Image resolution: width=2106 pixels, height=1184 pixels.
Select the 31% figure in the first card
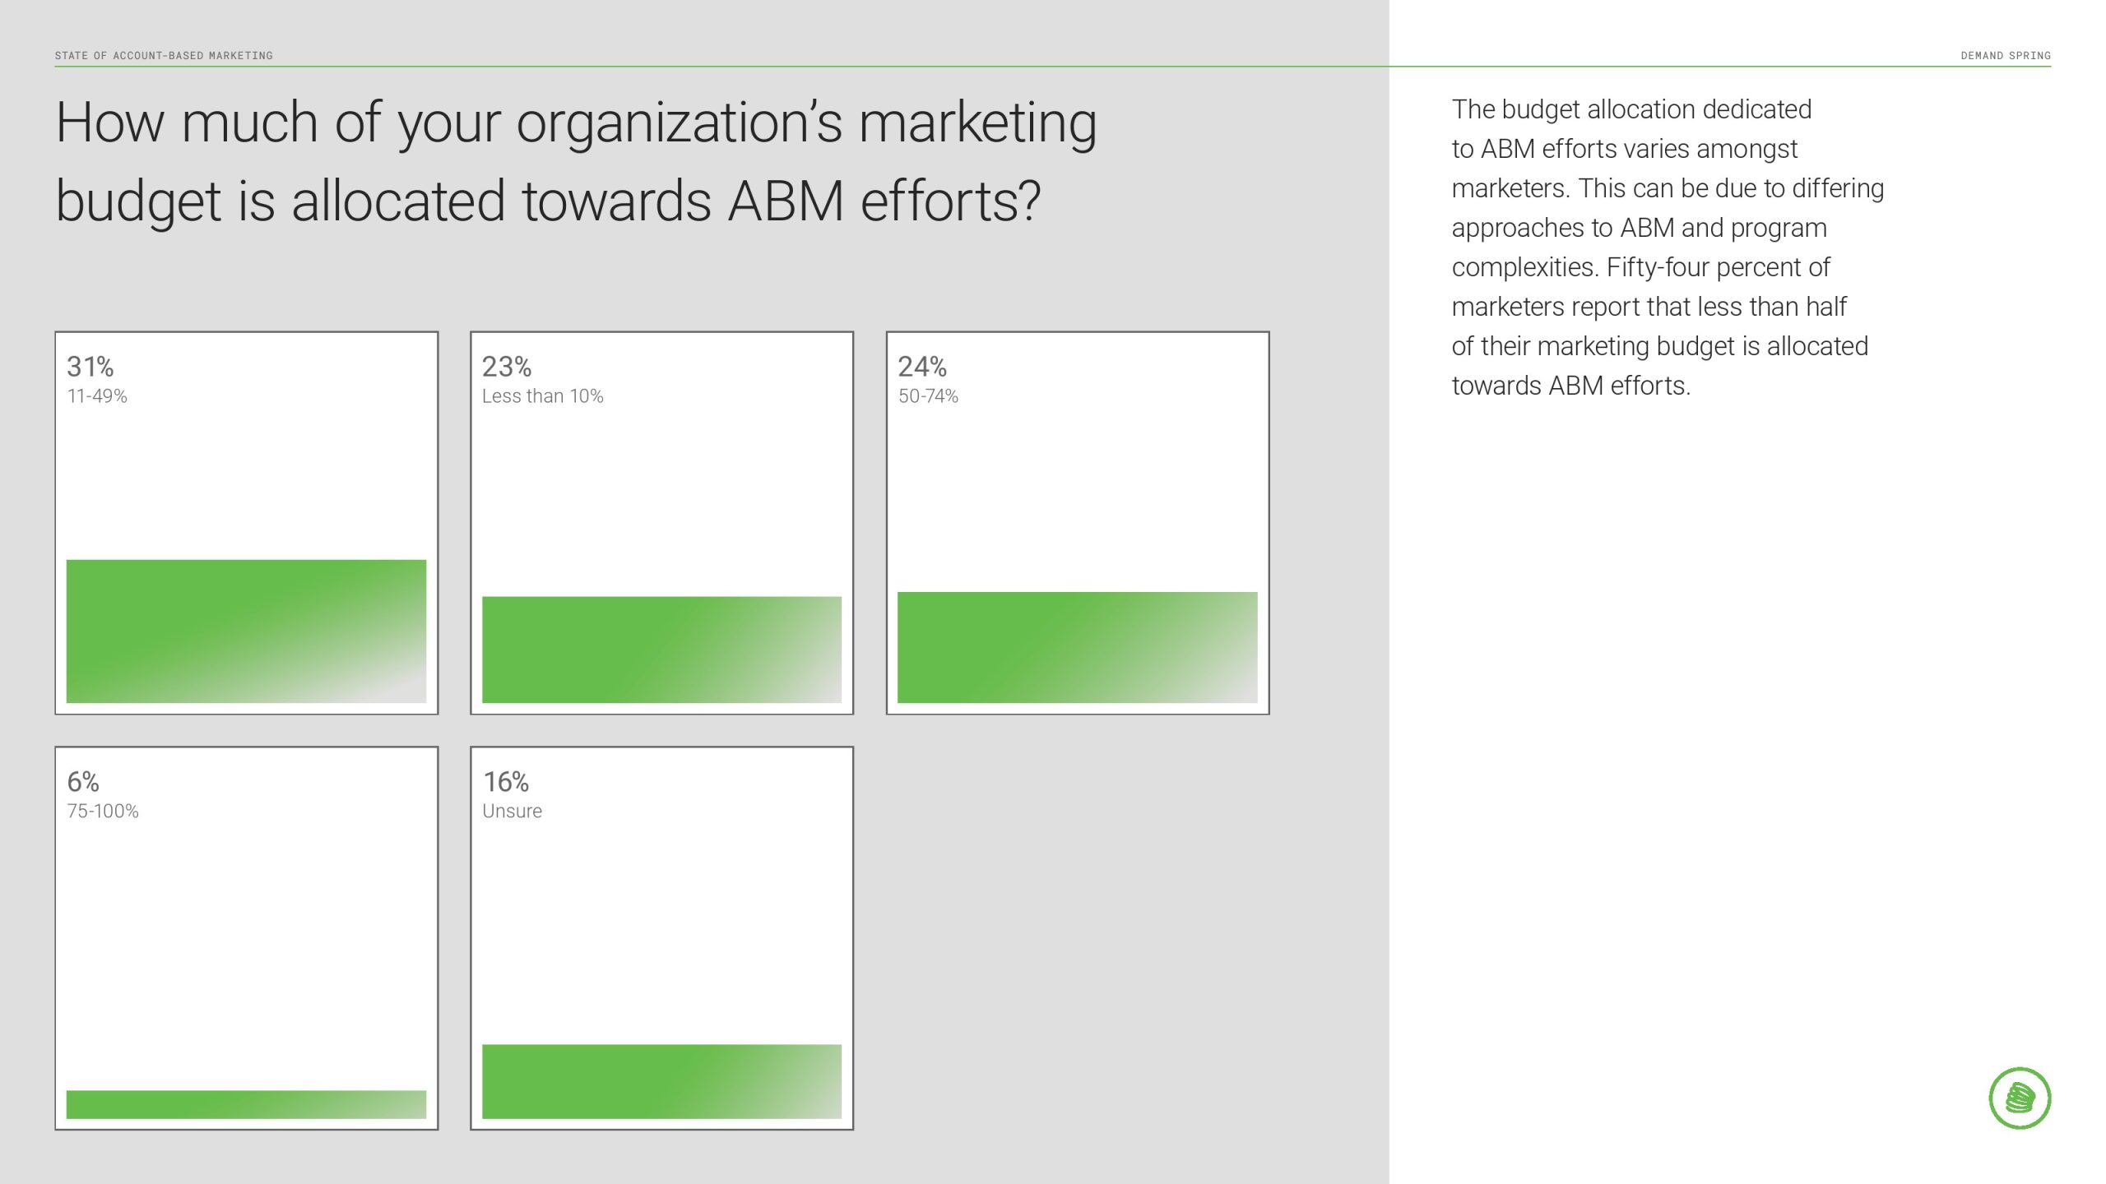[x=90, y=367]
